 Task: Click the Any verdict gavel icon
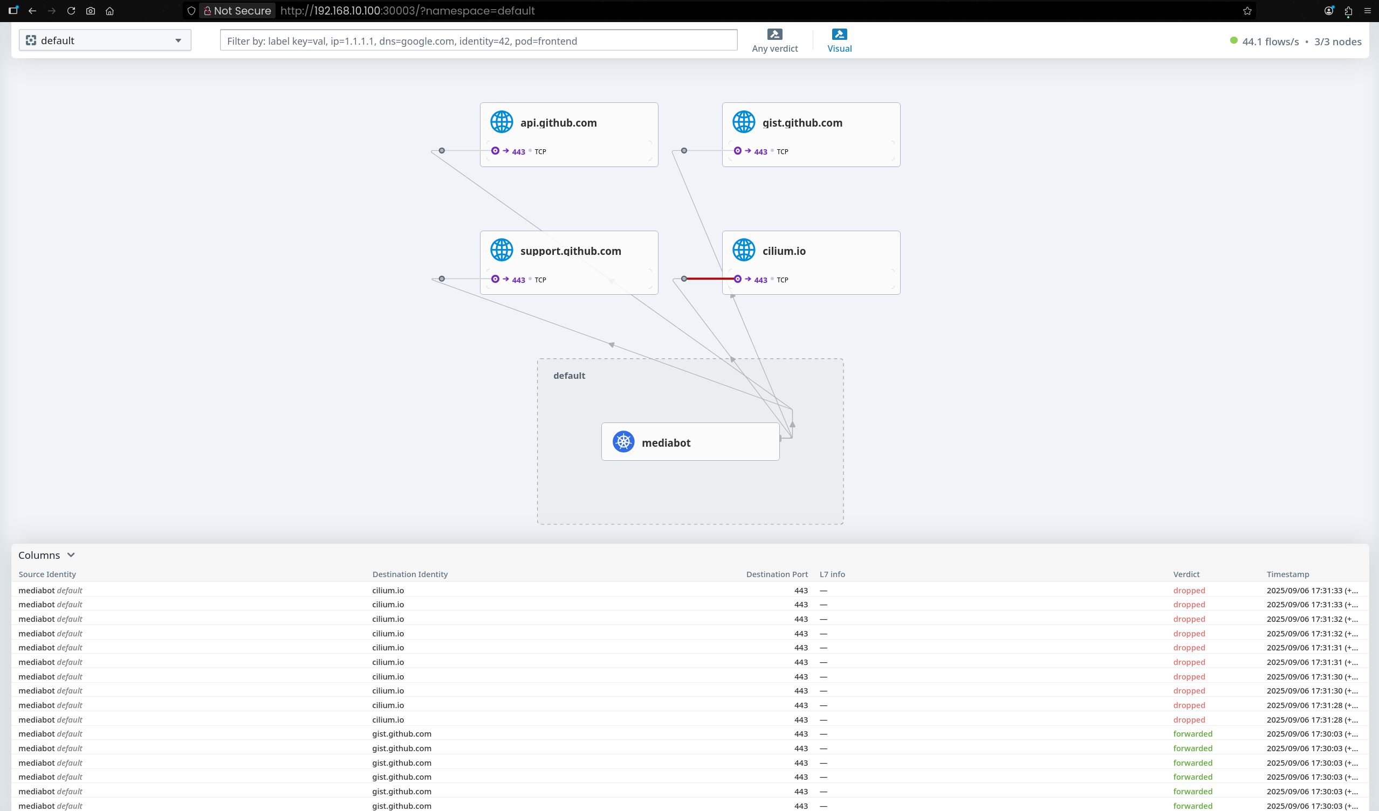[x=774, y=34]
